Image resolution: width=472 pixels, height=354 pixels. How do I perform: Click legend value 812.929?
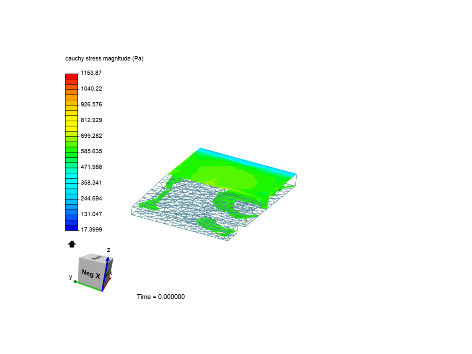coord(91,120)
